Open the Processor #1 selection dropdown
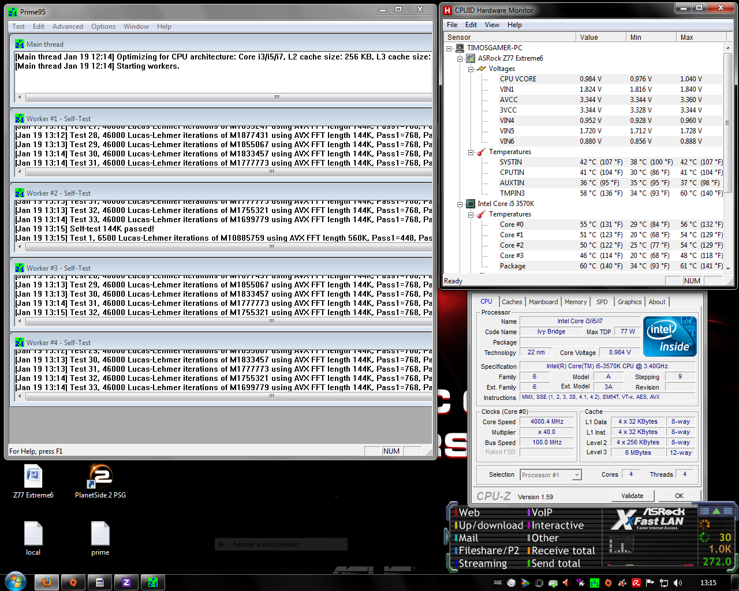The width and height of the screenshot is (739, 591). (x=577, y=475)
